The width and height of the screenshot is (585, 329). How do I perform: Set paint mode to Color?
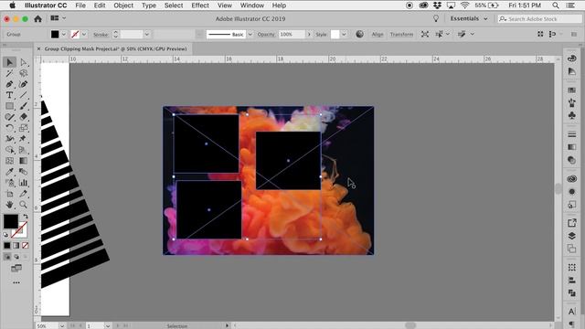pos(7,246)
